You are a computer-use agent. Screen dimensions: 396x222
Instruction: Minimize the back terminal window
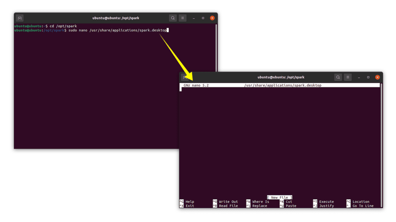(194, 18)
